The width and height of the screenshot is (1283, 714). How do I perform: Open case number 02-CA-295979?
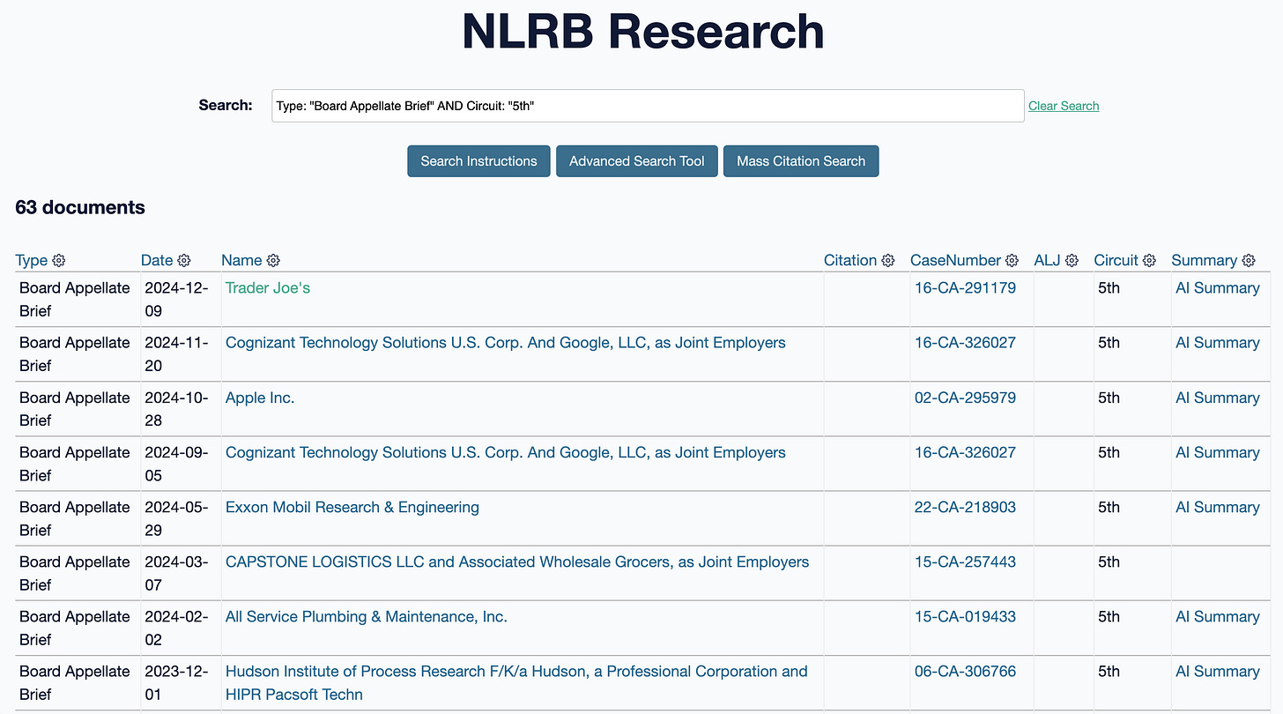point(965,398)
